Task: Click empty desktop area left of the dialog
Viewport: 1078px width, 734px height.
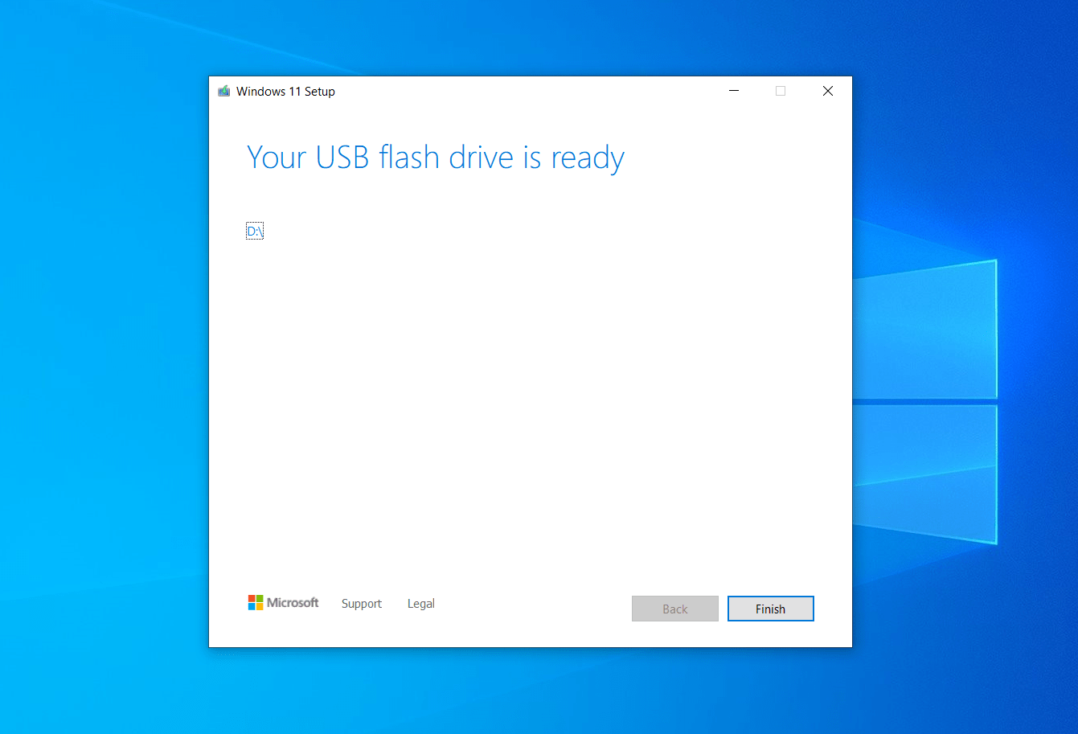Action: point(105,362)
